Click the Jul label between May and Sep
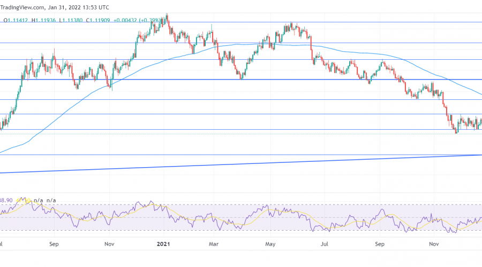Image resolution: width=482 pixels, height=267 pixels. pos(325,244)
